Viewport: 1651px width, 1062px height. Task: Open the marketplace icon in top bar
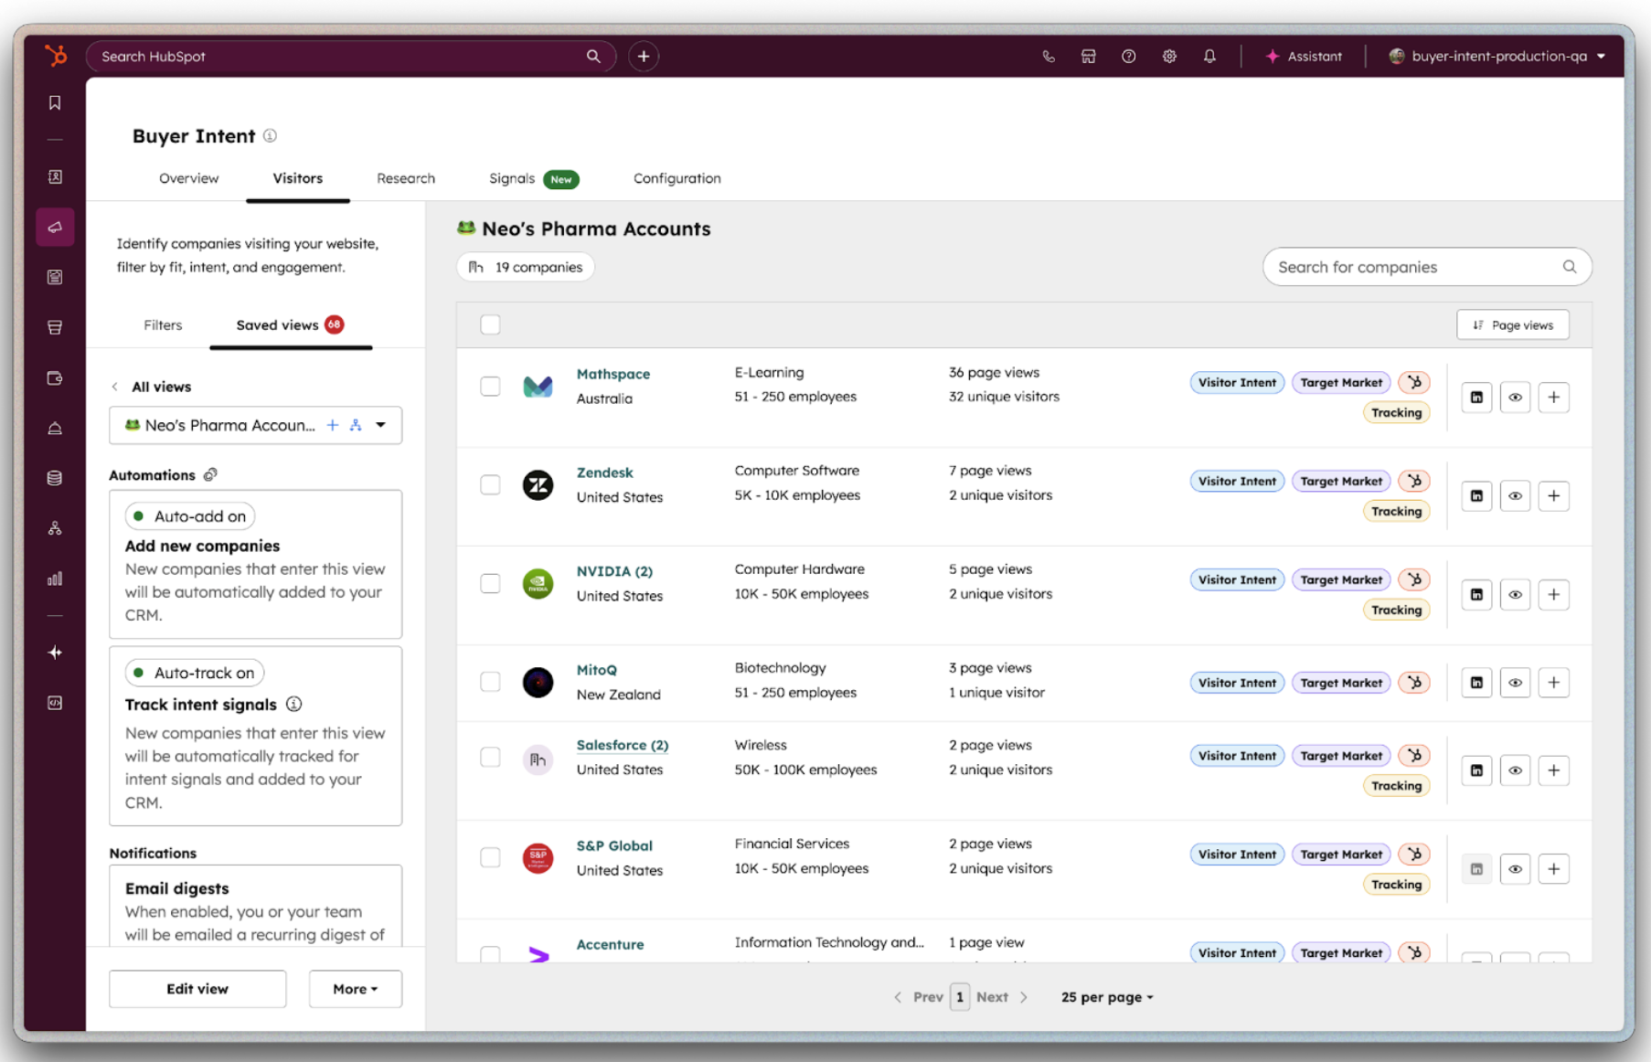1088,57
